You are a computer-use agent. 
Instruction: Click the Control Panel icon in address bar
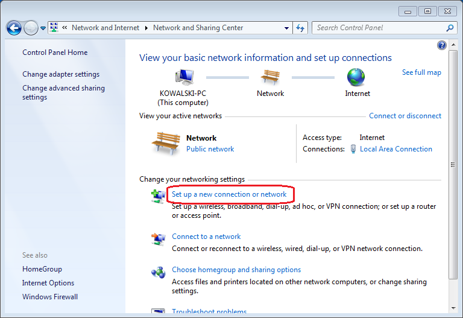point(54,28)
